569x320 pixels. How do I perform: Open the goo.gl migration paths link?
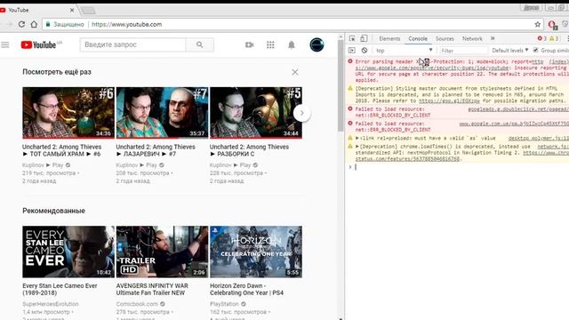(x=449, y=100)
